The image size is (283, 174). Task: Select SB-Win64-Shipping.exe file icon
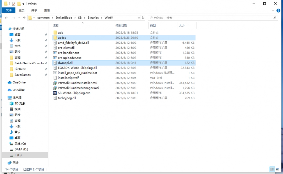coord(55,93)
